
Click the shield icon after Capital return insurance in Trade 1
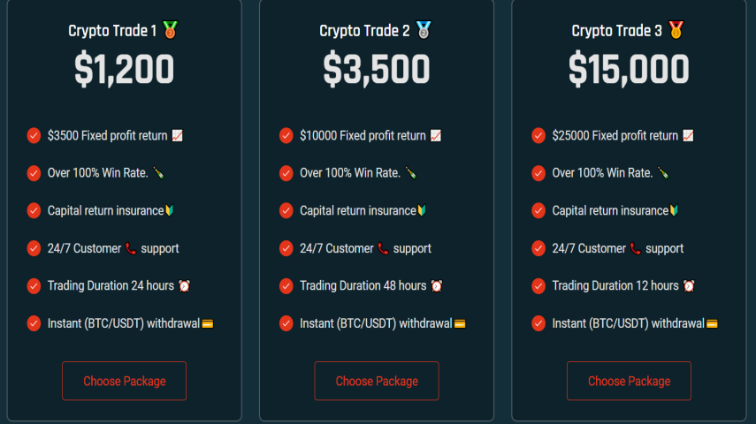(x=169, y=210)
